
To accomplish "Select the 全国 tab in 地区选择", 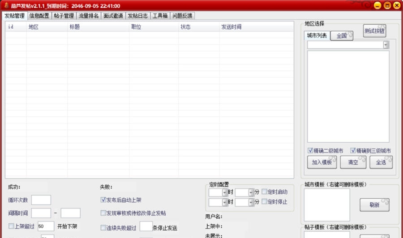I will point(342,36).
